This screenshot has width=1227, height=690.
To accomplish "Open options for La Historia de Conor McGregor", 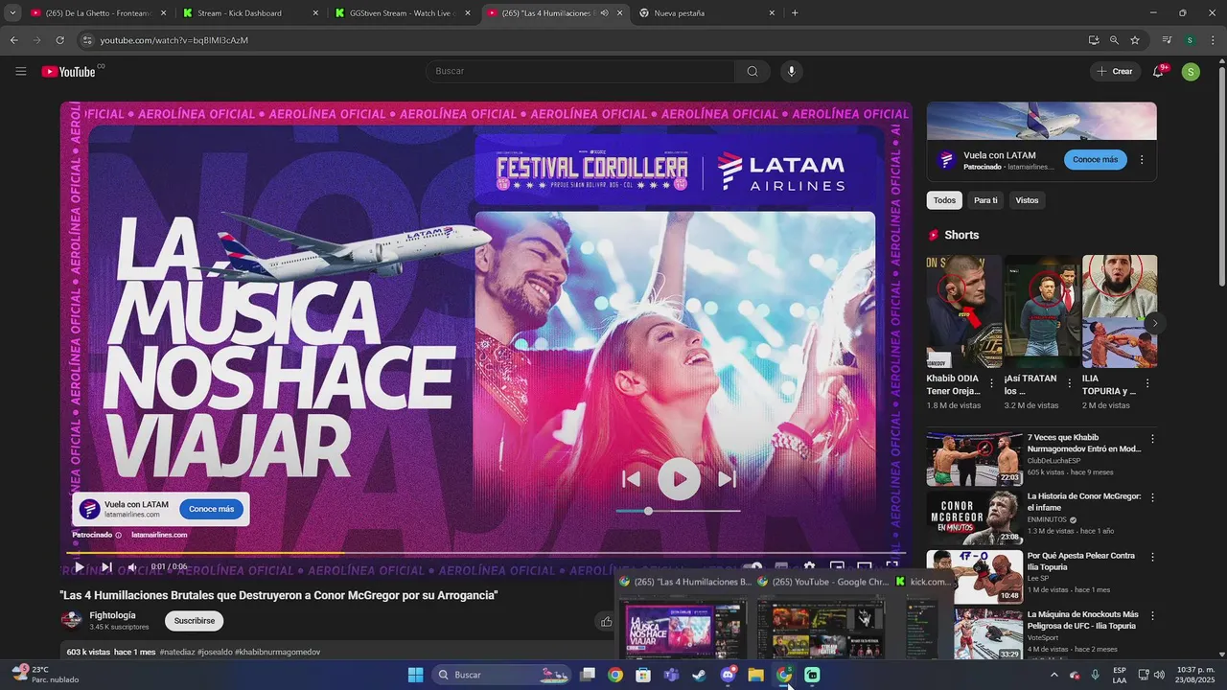I will 1153,498.
